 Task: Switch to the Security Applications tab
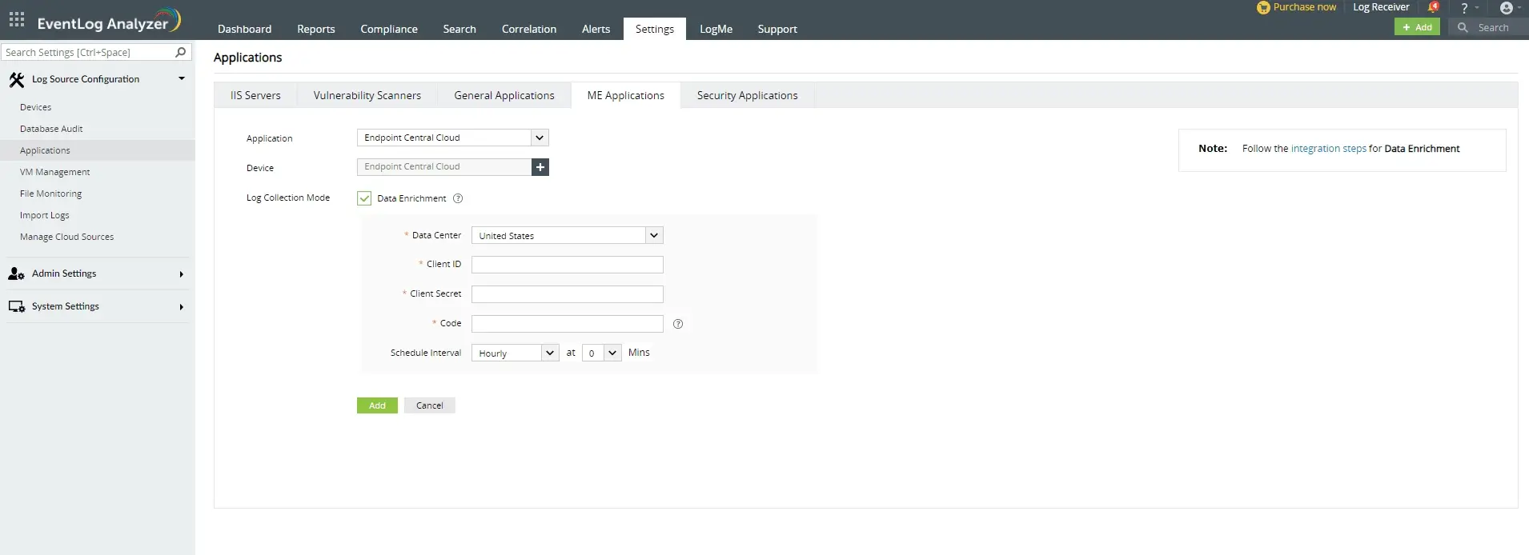click(x=747, y=95)
